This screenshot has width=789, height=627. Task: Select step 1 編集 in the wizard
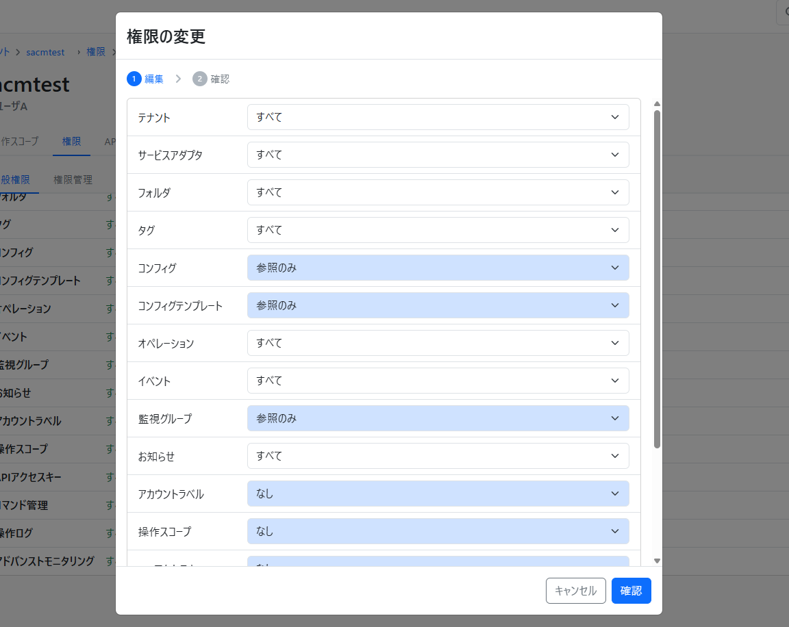(145, 79)
